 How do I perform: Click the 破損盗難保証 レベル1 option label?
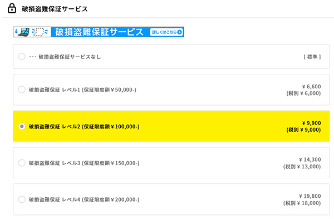click(82, 89)
